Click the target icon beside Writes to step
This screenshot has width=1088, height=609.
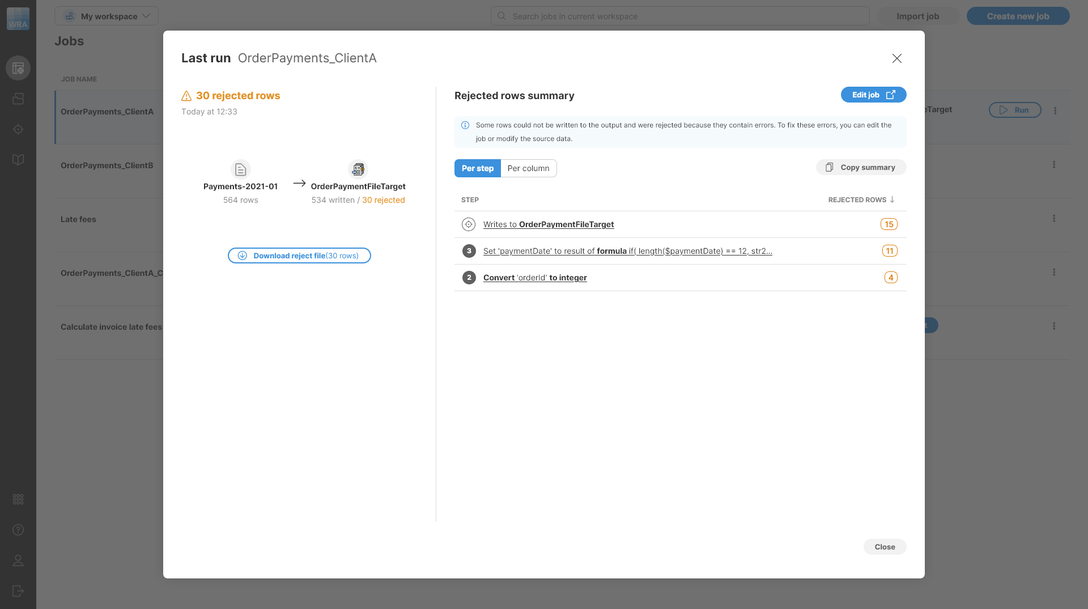pyautogui.click(x=469, y=224)
